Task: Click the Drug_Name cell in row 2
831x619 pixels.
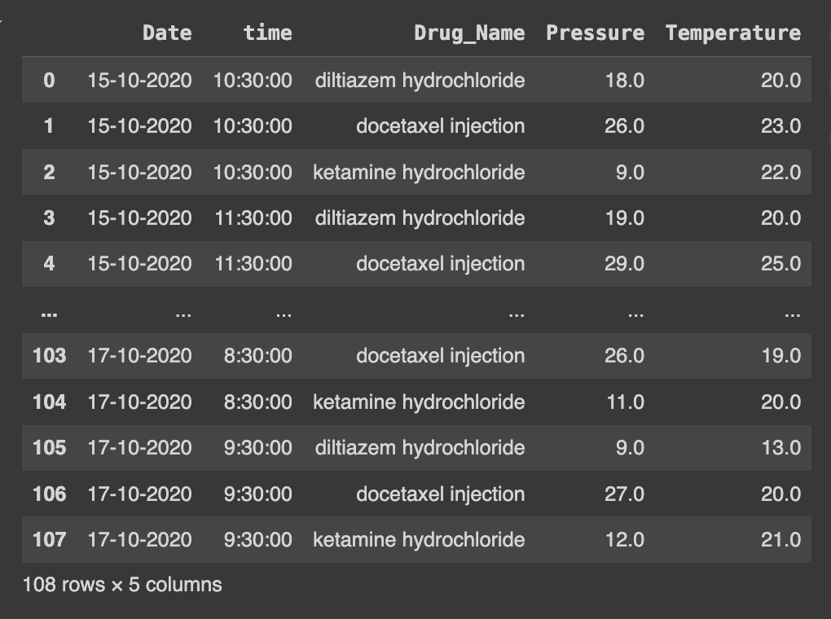Action: click(419, 173)
